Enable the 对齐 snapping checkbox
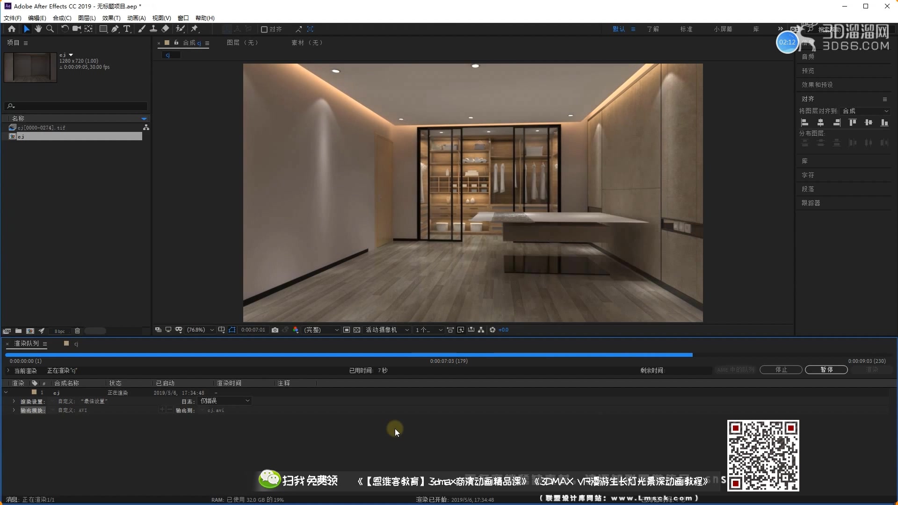Viewport: 898px width, 505px height. coord(264,29)
